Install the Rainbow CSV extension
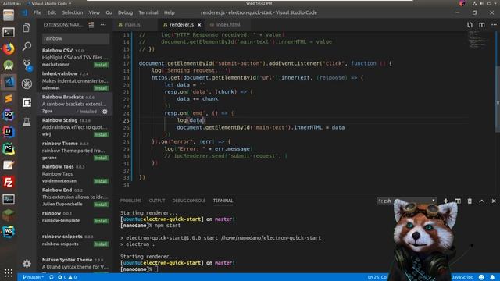500x281 pixels. point(101,65)
